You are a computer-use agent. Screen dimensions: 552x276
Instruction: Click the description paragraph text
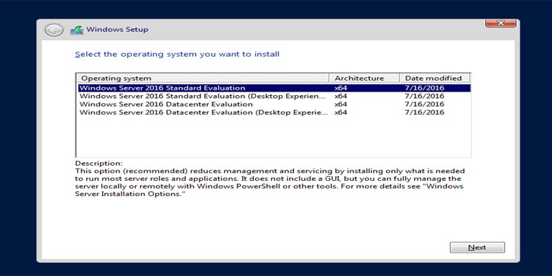(x=269, y=182)
